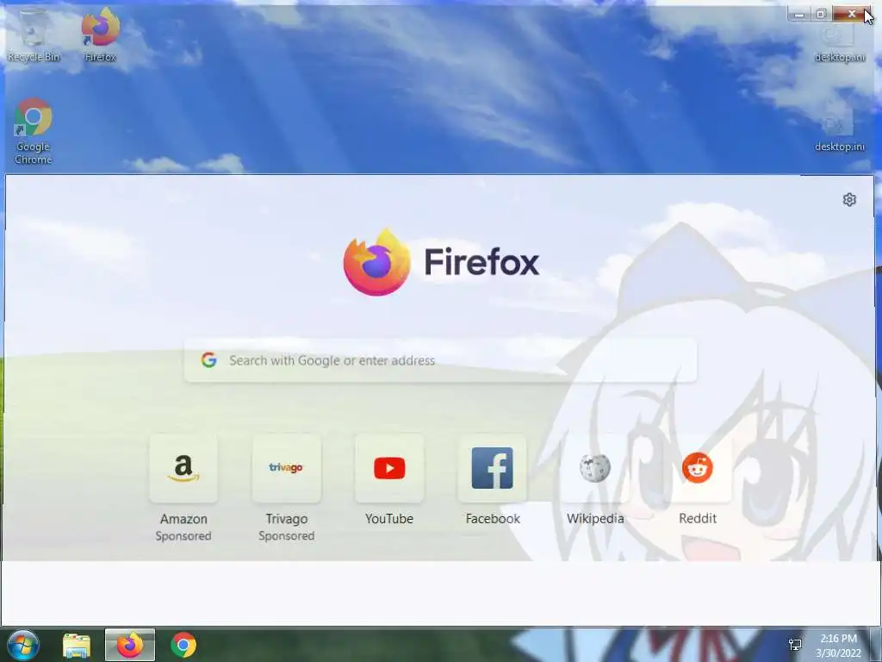Maximize the Firefox window

[821, 14]
